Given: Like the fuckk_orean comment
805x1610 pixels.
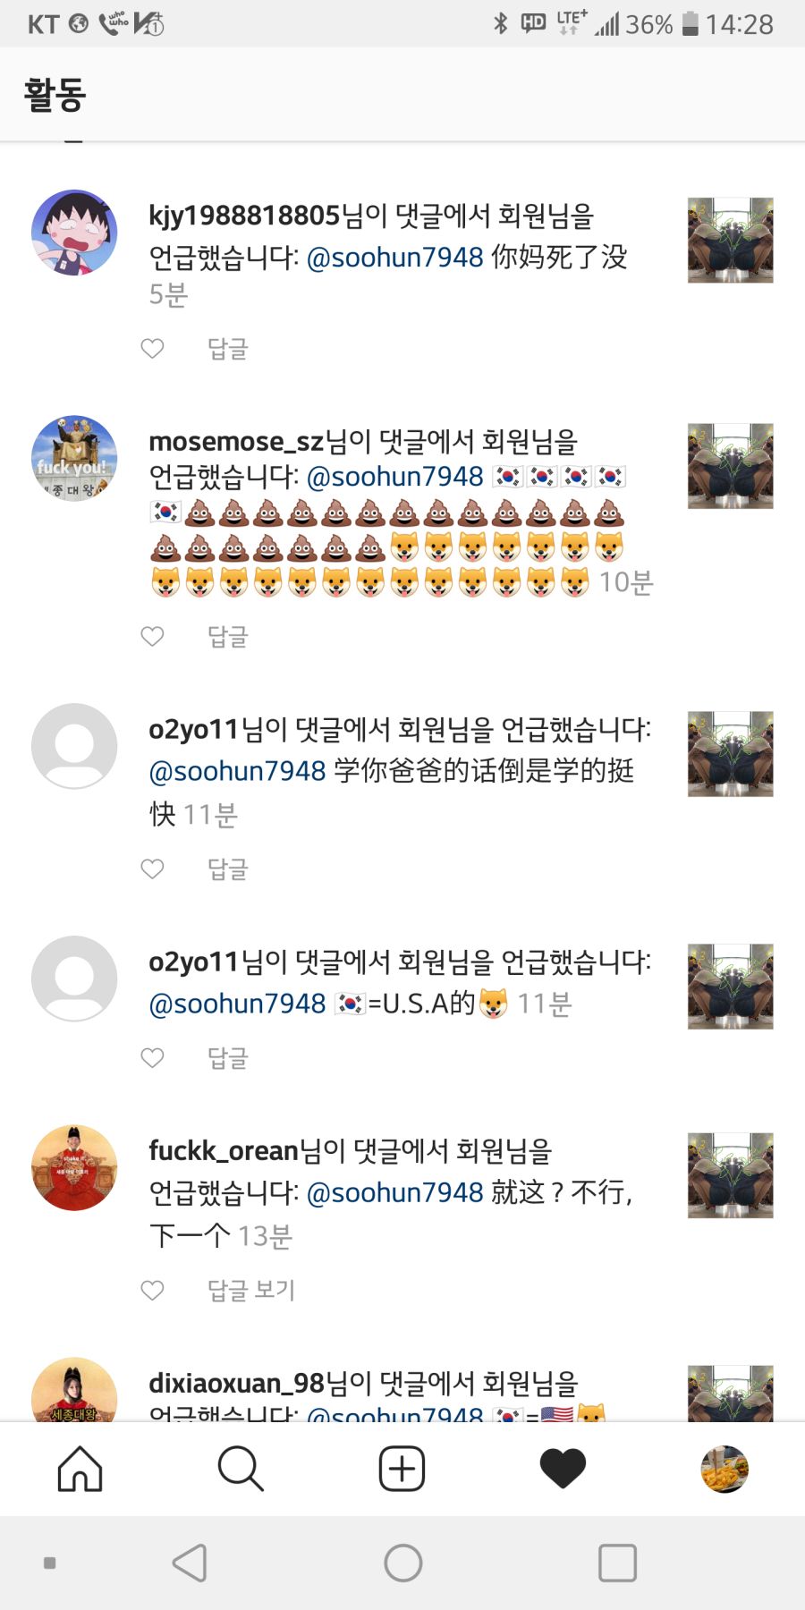Looking at the screenshot, I should [153, 1290].
